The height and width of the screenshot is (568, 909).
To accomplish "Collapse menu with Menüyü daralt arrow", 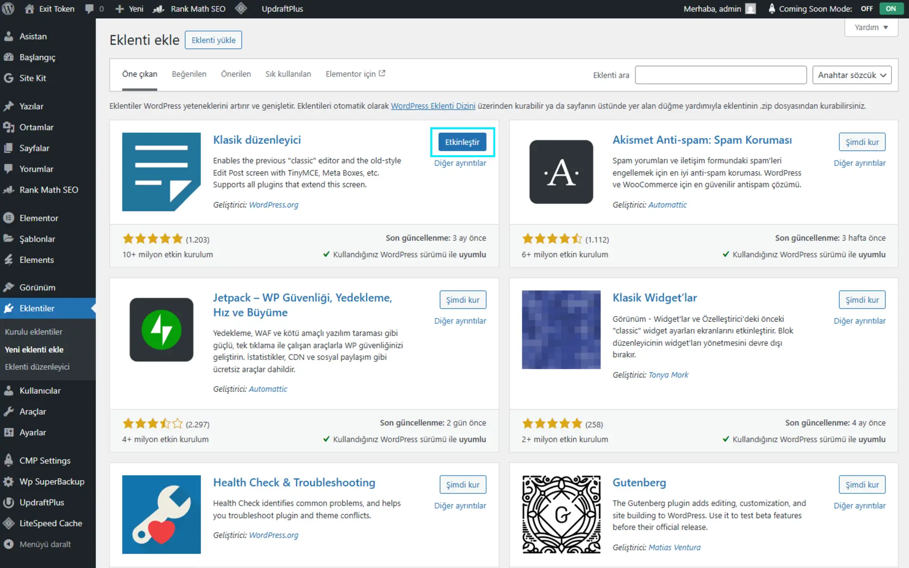I will pyautogui.click(x=9, y=544).
